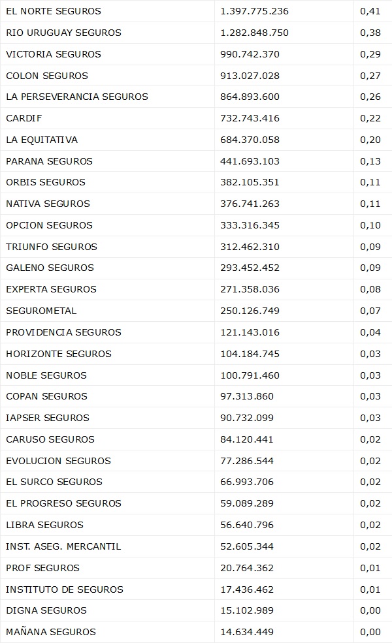Click the EVOLUCION SEGUROS amount 77.286.544

click(248, 461)
